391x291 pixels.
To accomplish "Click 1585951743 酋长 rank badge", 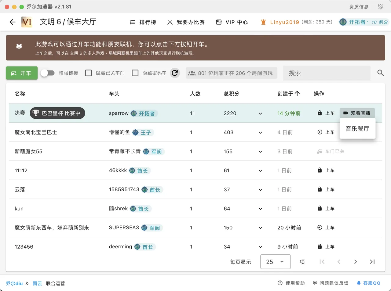I will (152, 190).
